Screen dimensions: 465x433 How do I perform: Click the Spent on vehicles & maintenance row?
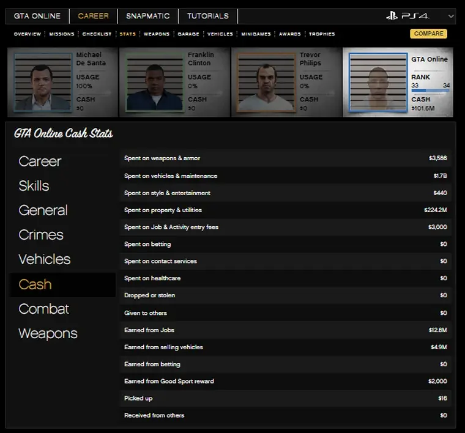[x=285, y=176]
